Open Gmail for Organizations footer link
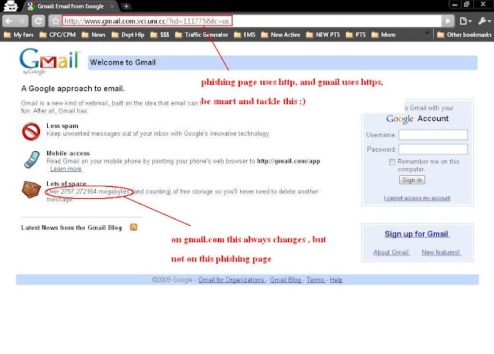The height and width of the screenshot is (354, 494). point(232,280)
